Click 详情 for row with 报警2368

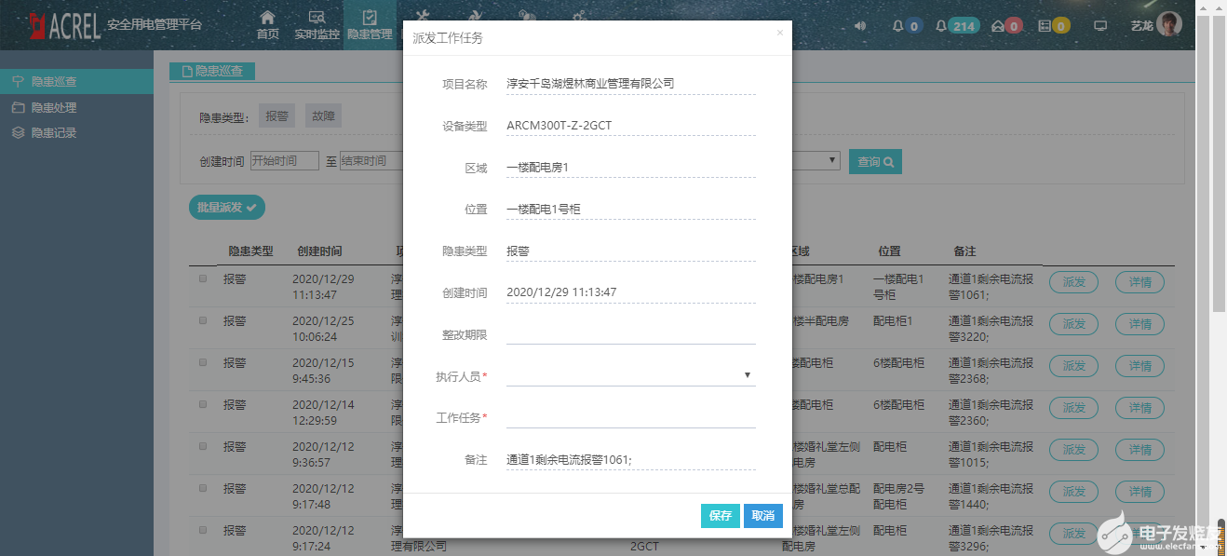coord(1139,366)
